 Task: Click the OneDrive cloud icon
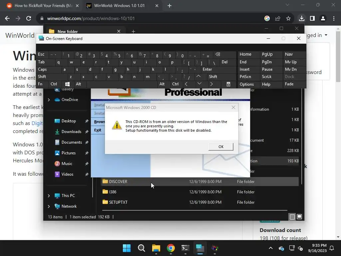[x=57, y=100]
